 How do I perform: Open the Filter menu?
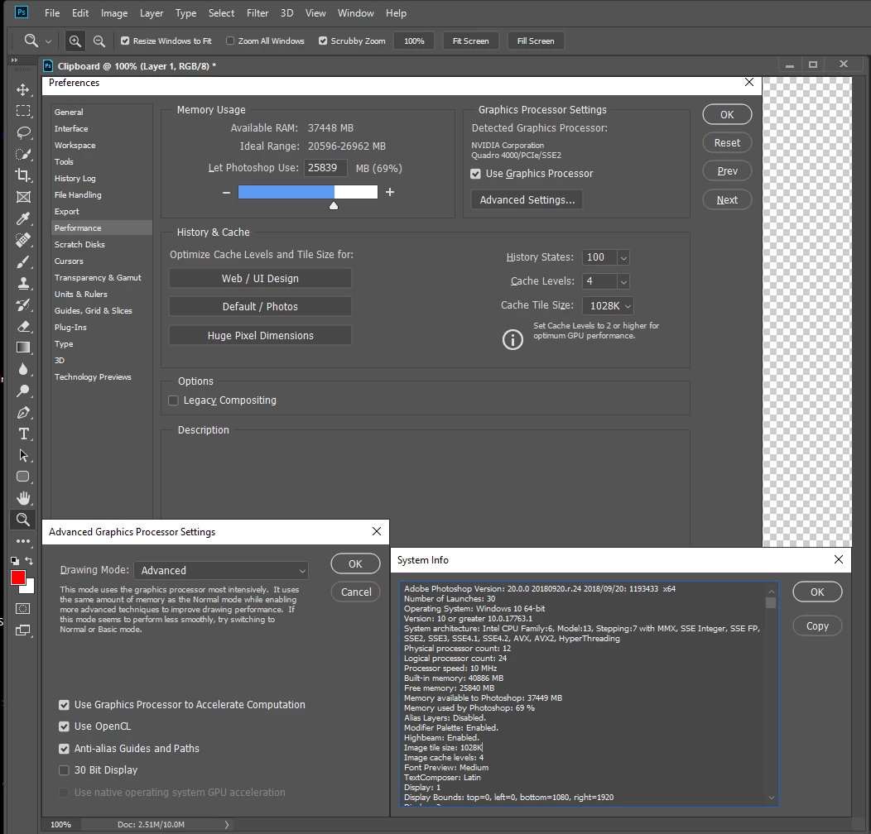click(x=257, y=12)
